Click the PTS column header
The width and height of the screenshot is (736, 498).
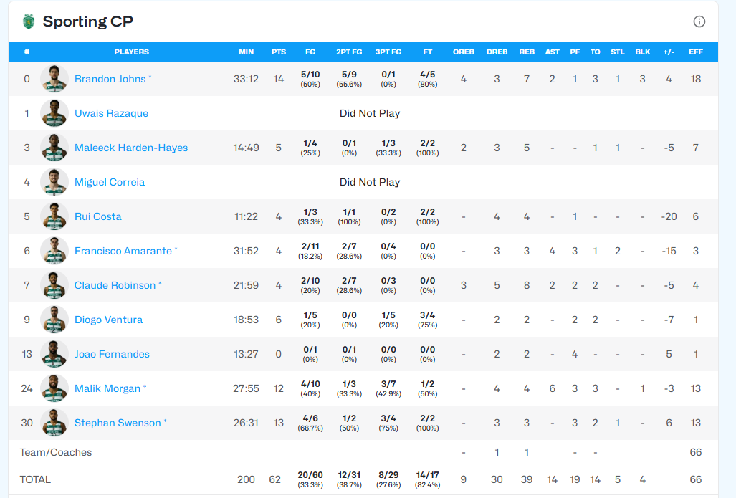[x=279, y=52]
